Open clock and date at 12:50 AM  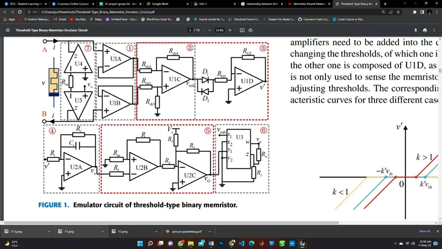pos(425,243)
